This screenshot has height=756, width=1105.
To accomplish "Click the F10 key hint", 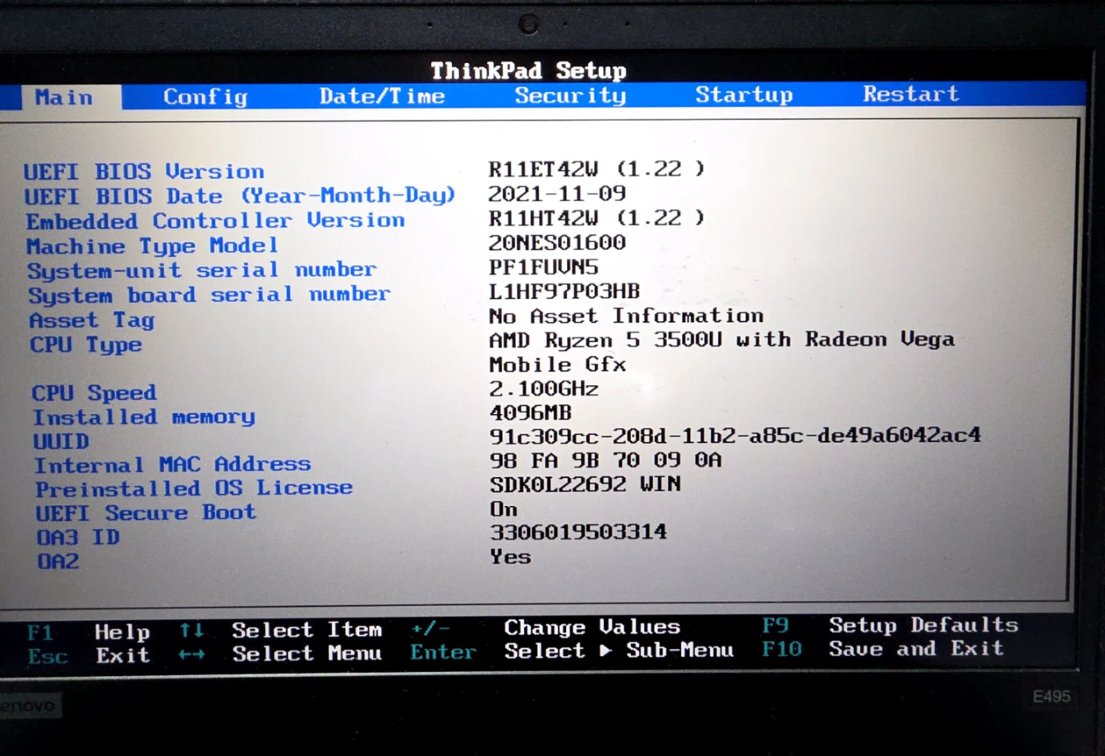I will pos(782,649).
